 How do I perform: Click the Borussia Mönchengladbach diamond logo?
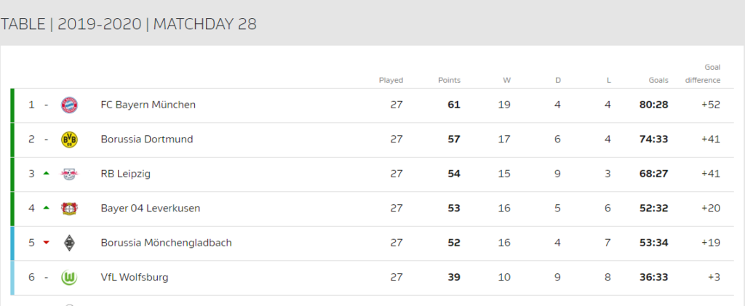tap(69, 243)
